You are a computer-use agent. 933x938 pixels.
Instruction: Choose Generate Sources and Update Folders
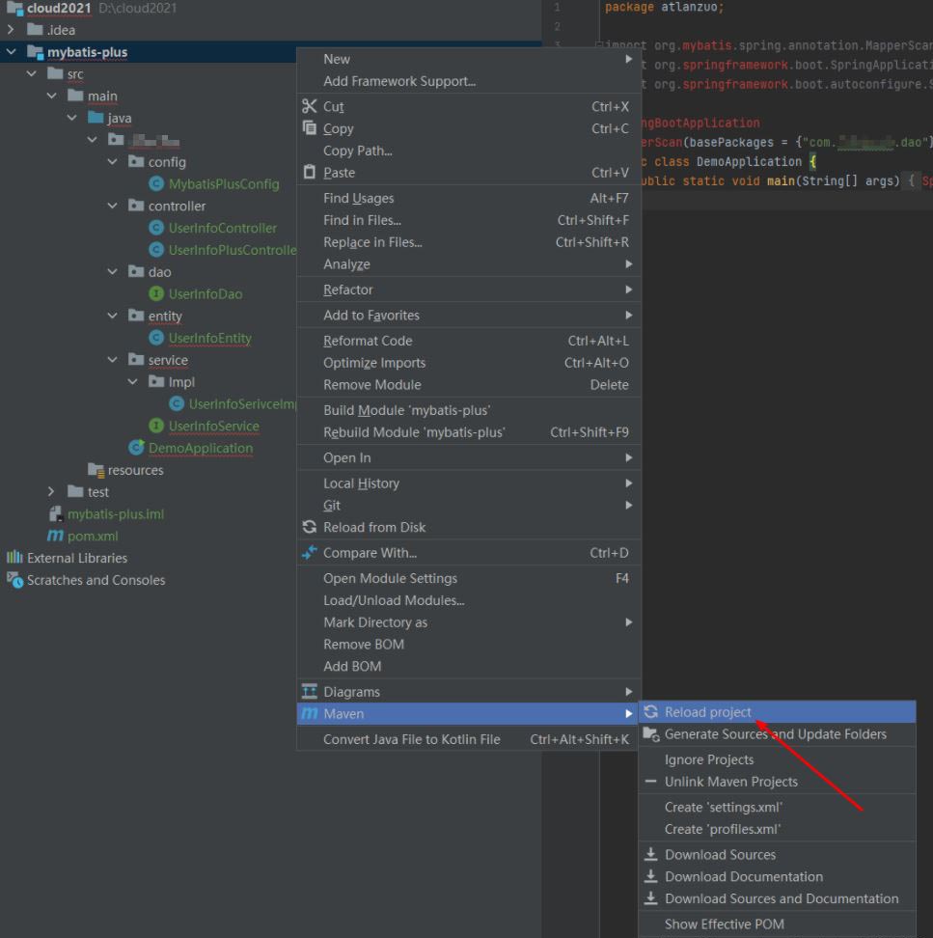coord(775,734)
